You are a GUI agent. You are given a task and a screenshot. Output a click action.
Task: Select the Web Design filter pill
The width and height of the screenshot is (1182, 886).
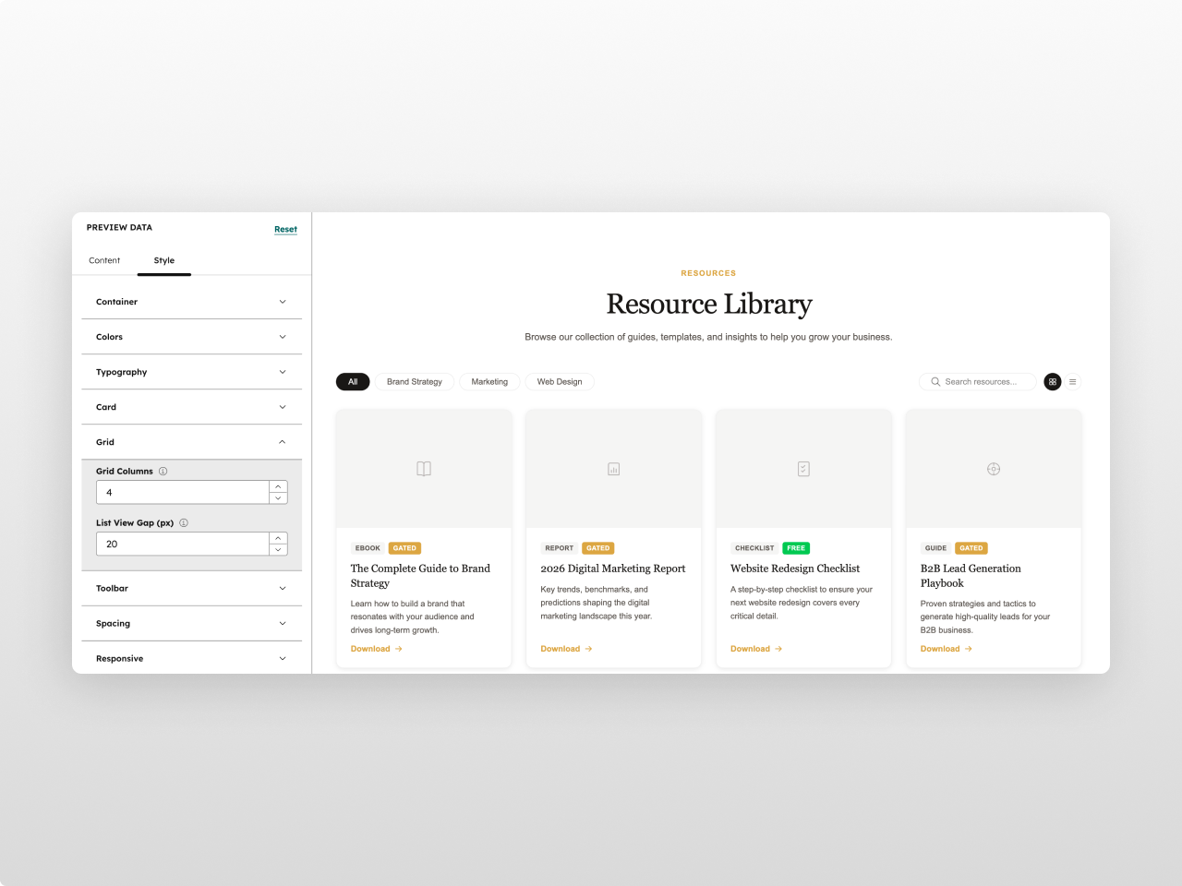tap(560, 381)
